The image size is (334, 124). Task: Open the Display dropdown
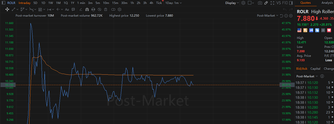(232, 3)
